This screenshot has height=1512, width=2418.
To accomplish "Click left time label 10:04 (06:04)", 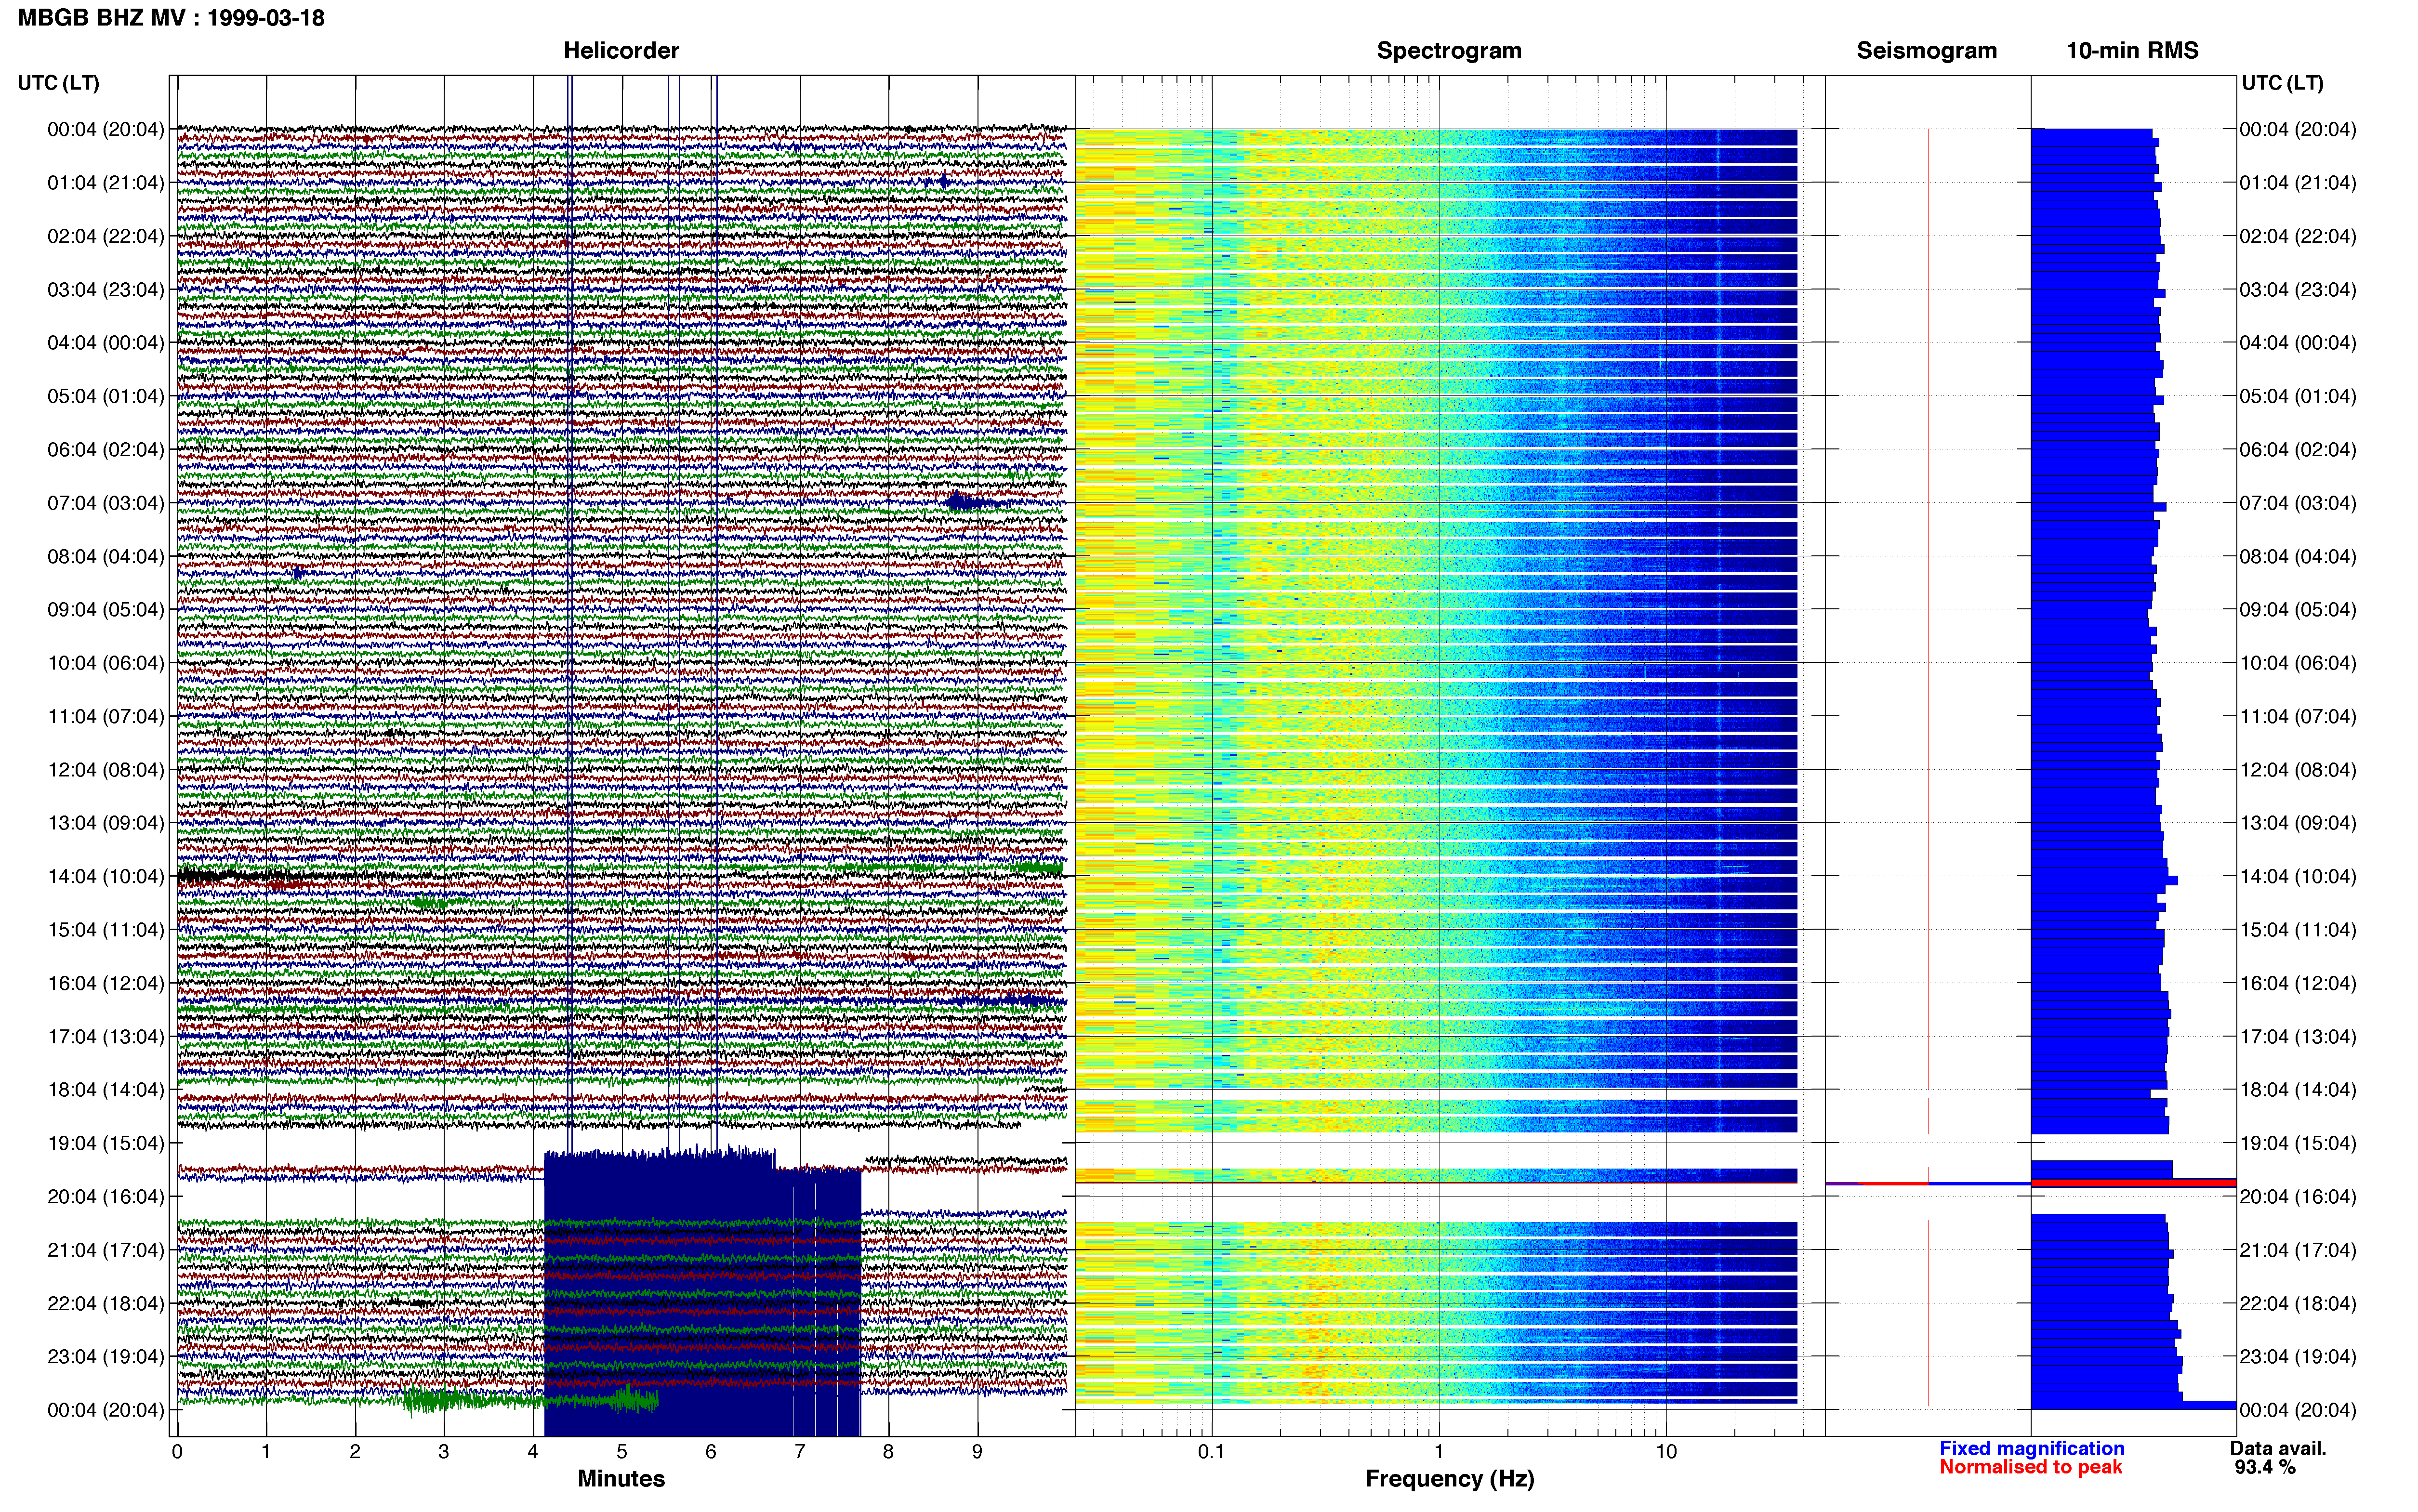I will [106, 663].
